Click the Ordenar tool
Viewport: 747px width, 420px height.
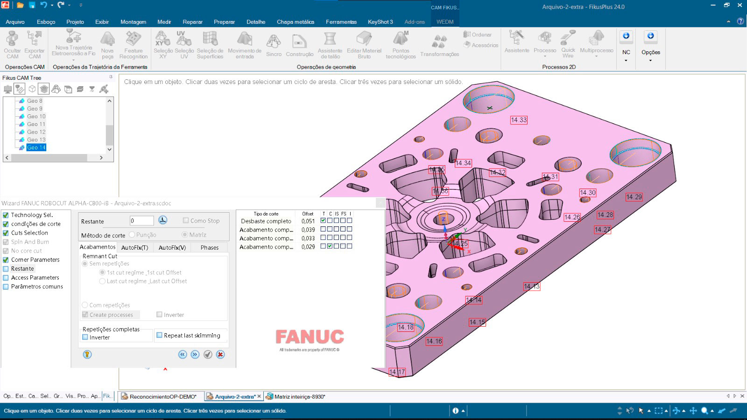pos(478,35)
